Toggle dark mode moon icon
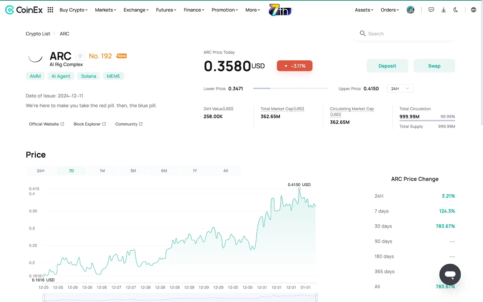This screenshot has width=483, height=302. tap(456, 10)
